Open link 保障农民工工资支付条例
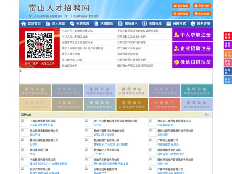The height and width of the screenshot is (174, 232). [x=131, y=36]
